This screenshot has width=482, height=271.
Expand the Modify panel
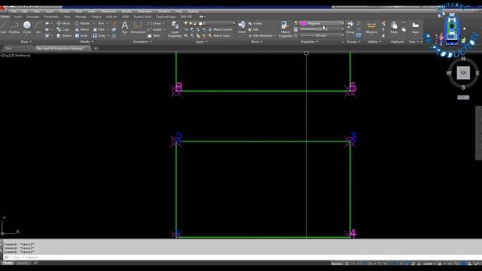(x=87, y=41)
